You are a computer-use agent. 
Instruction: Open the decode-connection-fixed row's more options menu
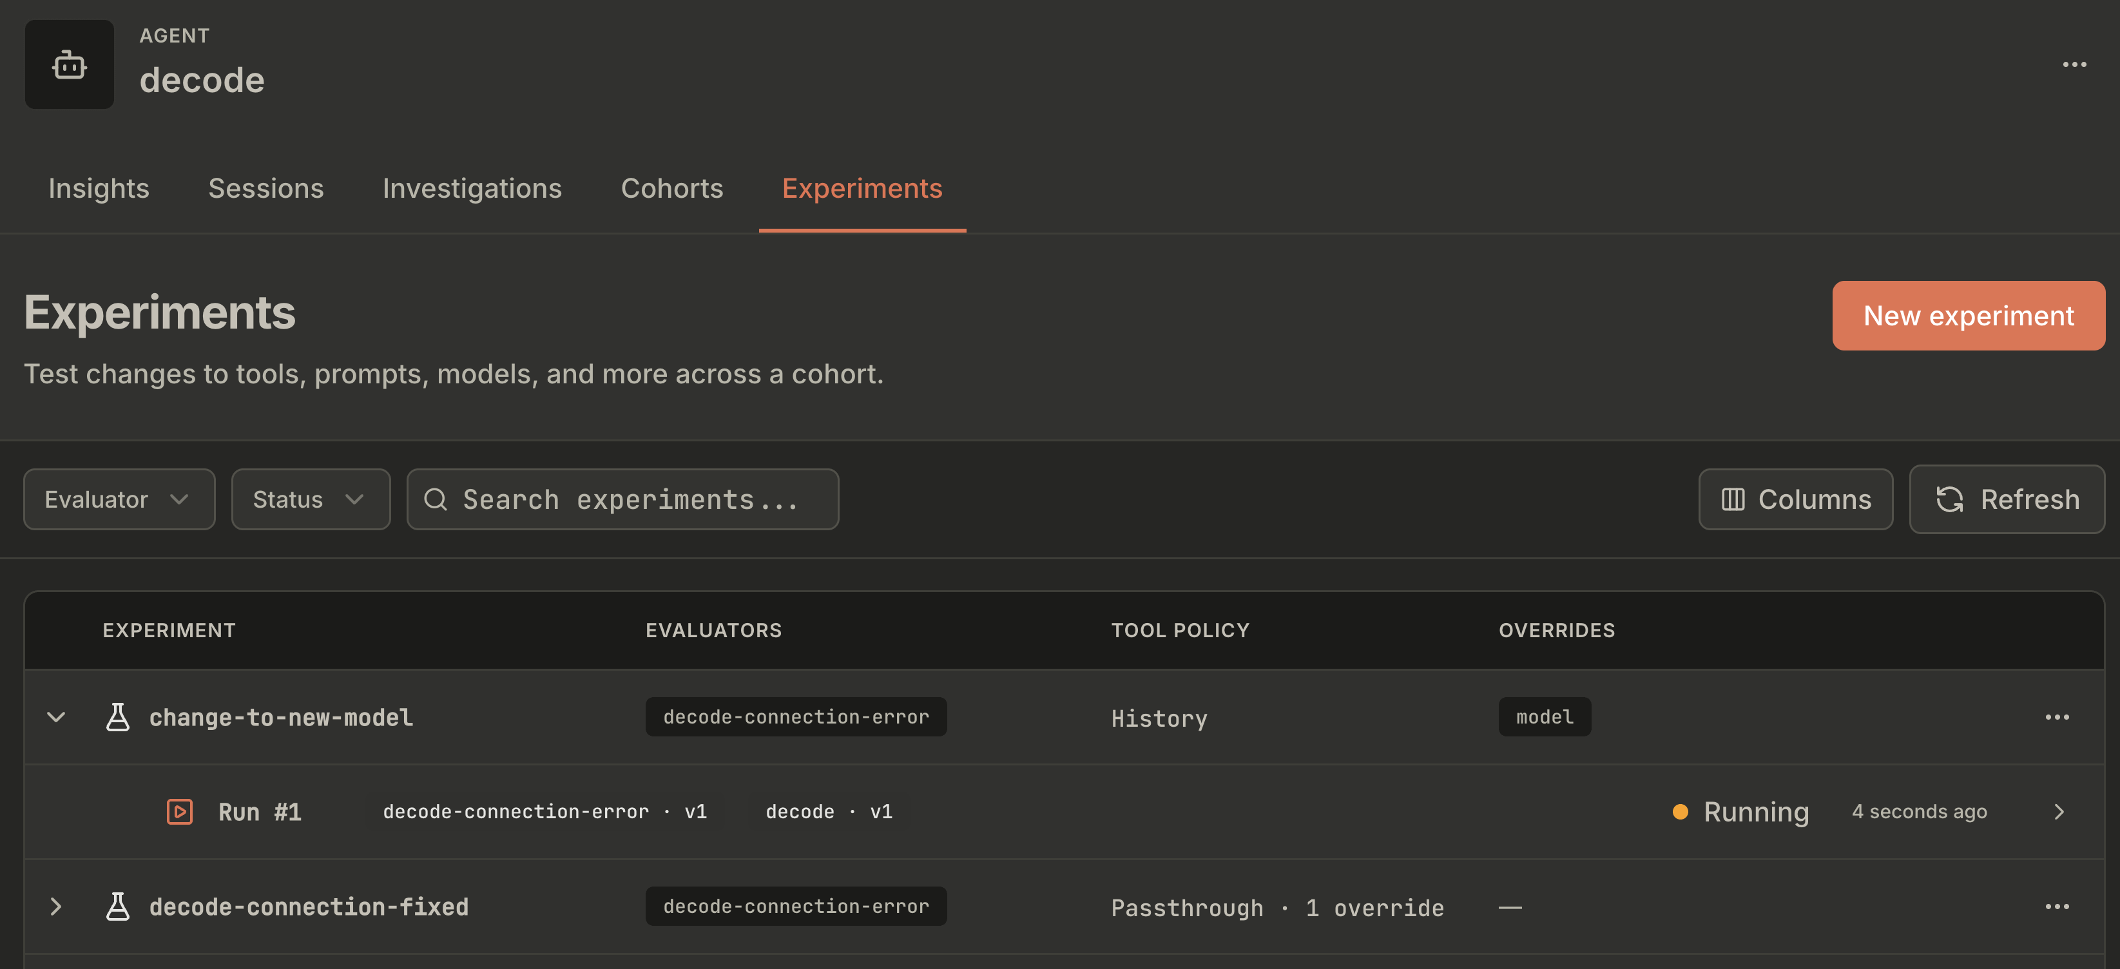(2057, 907)
